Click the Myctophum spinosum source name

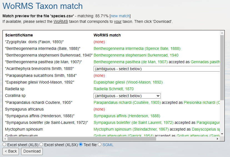(24, 129)
